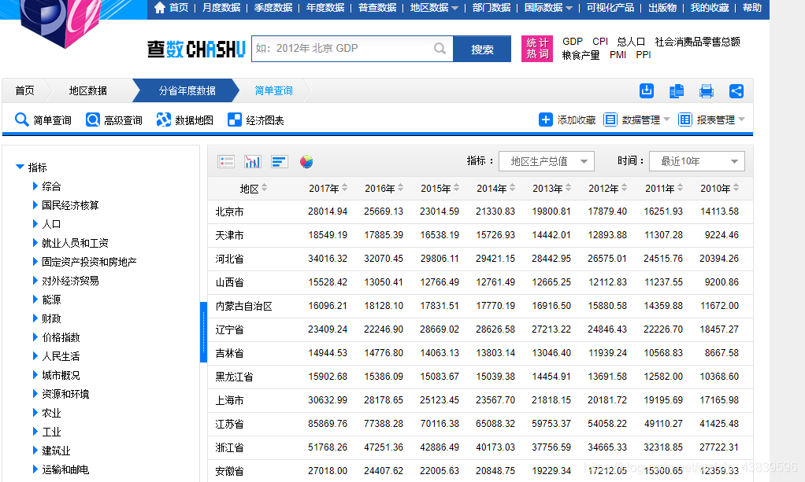Open 高级查询 advanced search
The image size is (805, 482).
pos(114,120)
